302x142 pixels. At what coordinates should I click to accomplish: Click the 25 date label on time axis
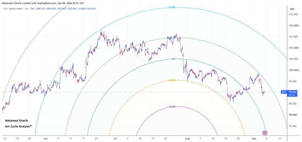point(238,138)
